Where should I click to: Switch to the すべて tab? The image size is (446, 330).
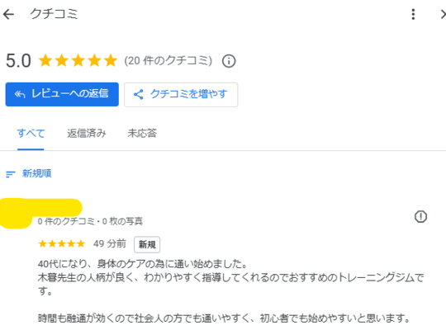pos(31,134)
